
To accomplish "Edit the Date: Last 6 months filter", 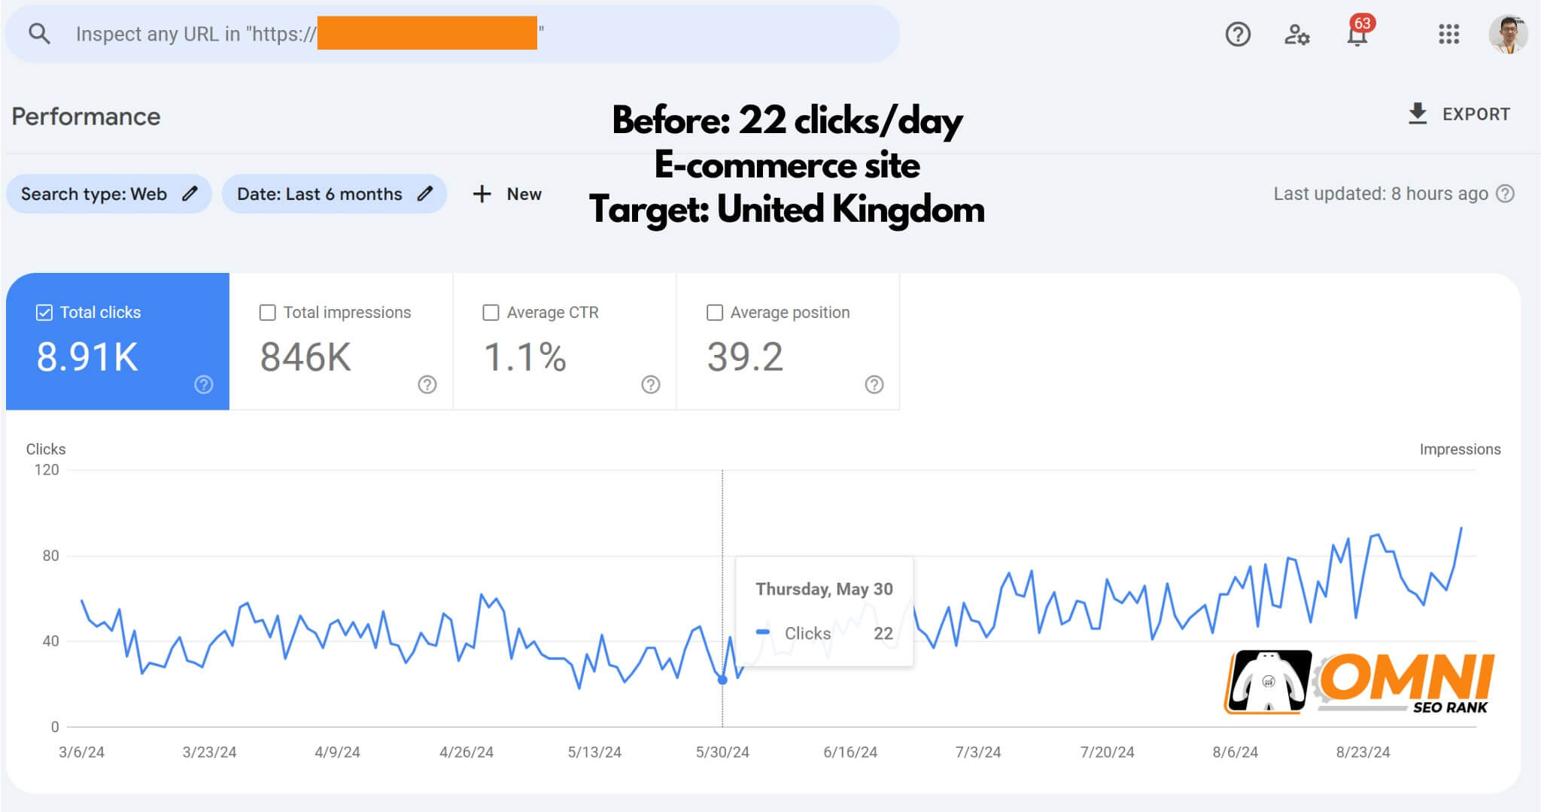I will (334, 194).
